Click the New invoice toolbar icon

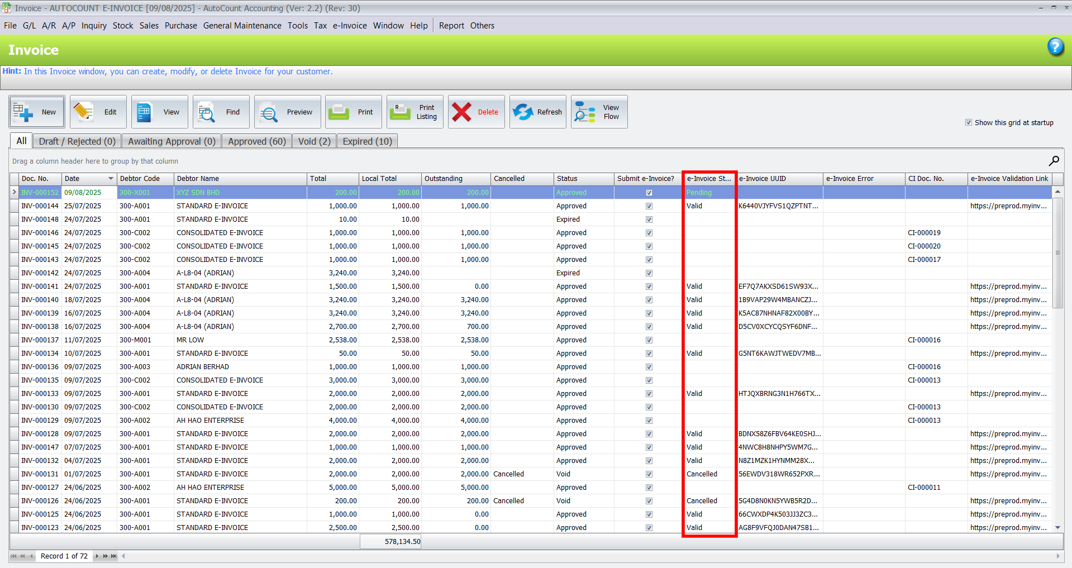pyautogui.click(x=23, y=112)
